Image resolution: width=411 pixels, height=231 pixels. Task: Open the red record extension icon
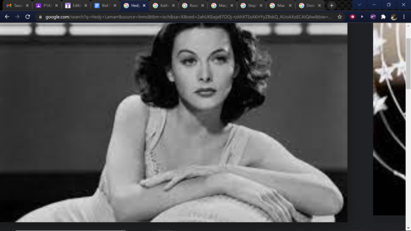353,17
